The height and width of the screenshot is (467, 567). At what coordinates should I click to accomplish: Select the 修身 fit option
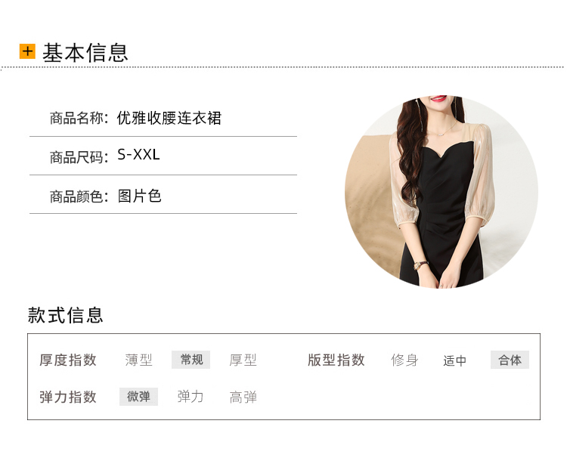click(404, 360)
